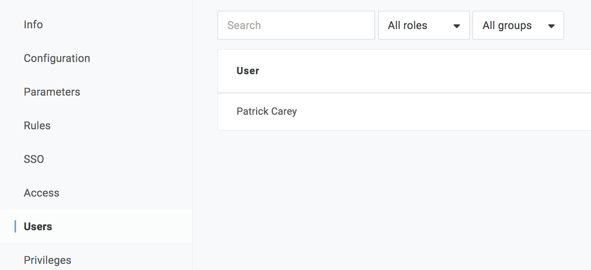Click the 'All roles' label text

point(407,26)
